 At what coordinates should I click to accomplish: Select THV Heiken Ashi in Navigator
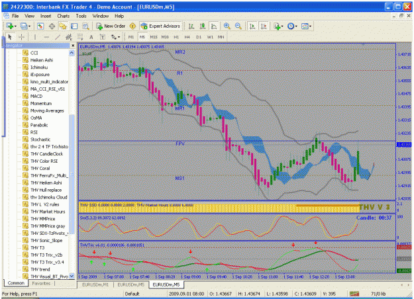(x=46, y=183)
